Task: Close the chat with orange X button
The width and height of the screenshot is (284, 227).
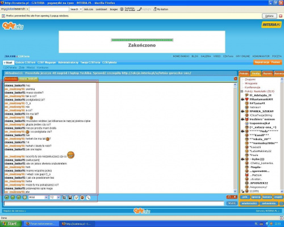Action: click(235, 197)
